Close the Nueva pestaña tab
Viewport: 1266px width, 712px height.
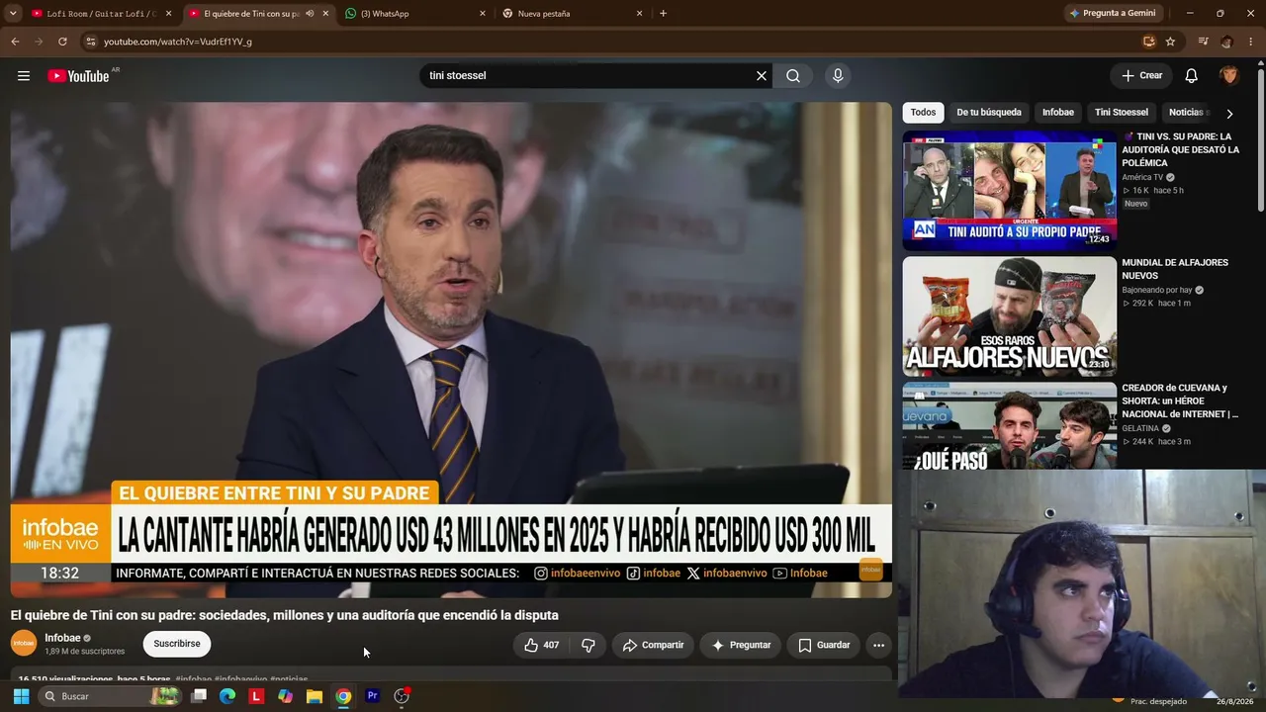pyautogui.click(x=639, y=14)
